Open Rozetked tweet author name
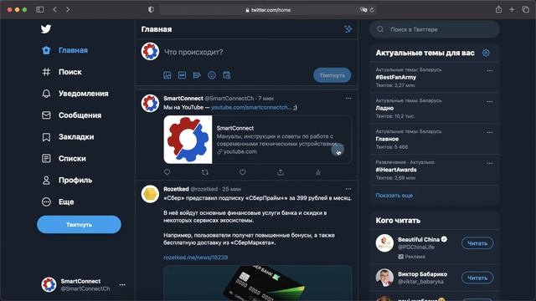The image size is (536, 301). [x=176, y=189]
